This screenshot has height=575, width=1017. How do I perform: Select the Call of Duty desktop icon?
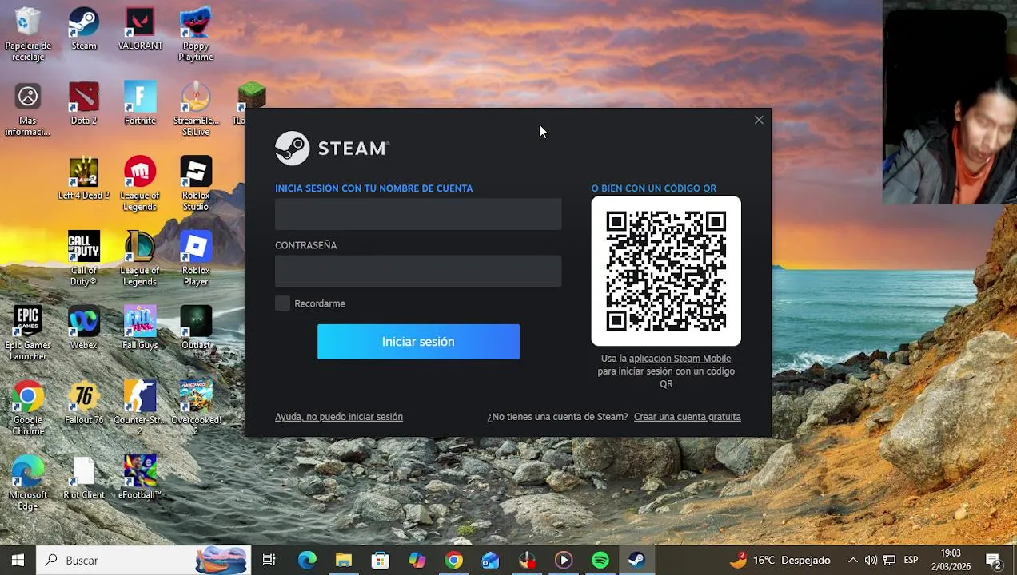[x=84, y=260]
